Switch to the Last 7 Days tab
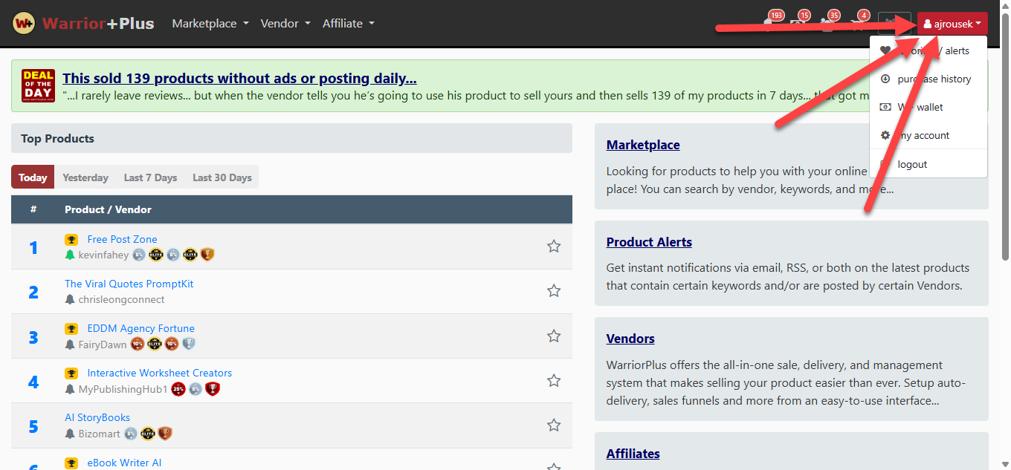The height and width of the screenshot is (470, 1011). (x=150, y=177)
